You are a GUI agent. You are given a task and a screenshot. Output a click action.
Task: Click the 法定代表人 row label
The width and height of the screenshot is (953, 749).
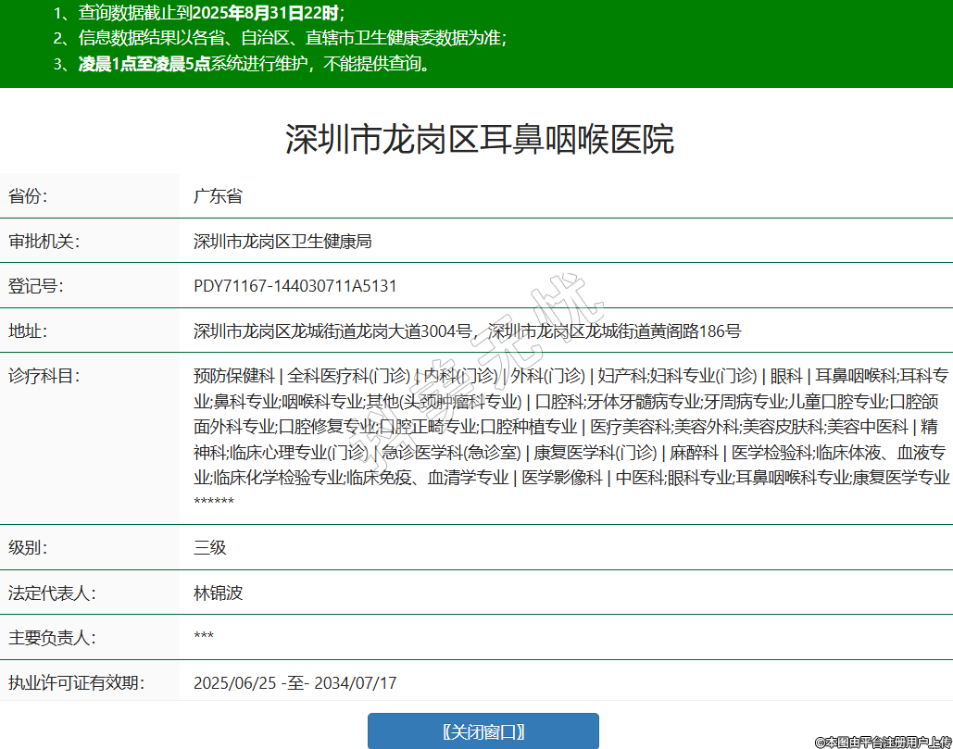pyautogui.click(x=52, y=593)
